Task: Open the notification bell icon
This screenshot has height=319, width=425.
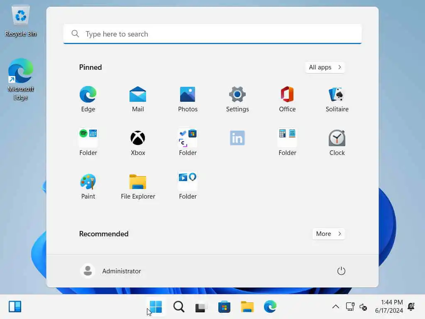Action: point(411,307)
